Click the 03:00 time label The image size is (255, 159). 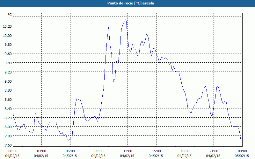tap(41, 151)
